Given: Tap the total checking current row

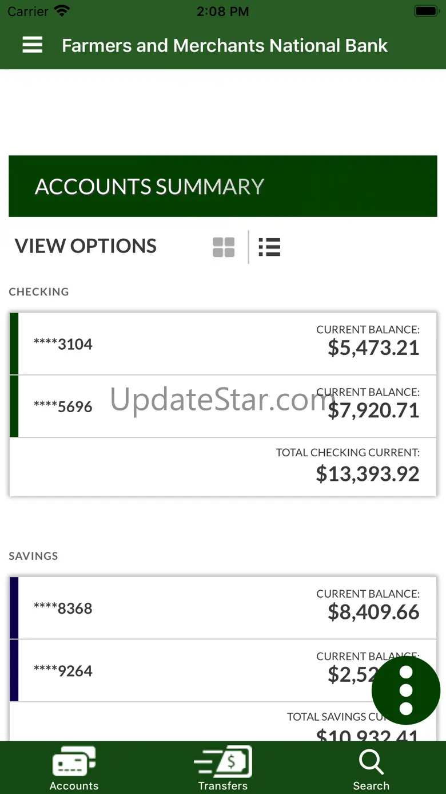Looking at the screenshot, I should [x=223, y=467].
